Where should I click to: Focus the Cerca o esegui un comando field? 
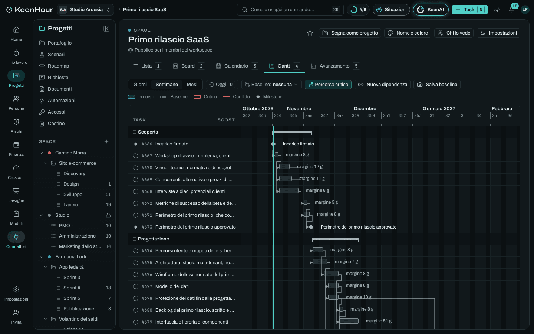(290, 10)
